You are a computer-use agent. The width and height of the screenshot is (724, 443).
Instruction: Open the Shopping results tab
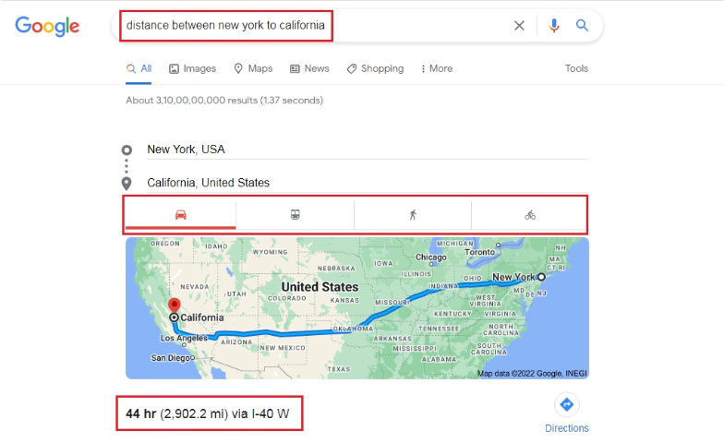(x=375, y=68)
